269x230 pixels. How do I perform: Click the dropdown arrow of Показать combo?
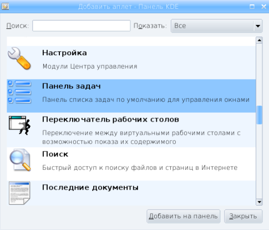[x=258, y=26]
